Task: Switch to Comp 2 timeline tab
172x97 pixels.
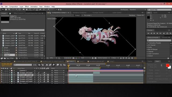Action: pos(81,61)
